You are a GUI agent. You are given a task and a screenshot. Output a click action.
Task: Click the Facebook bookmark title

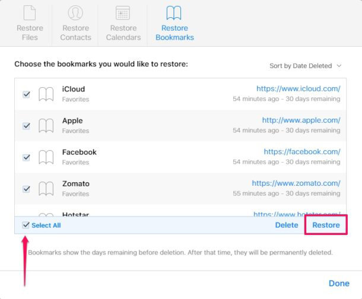[80, 152]
